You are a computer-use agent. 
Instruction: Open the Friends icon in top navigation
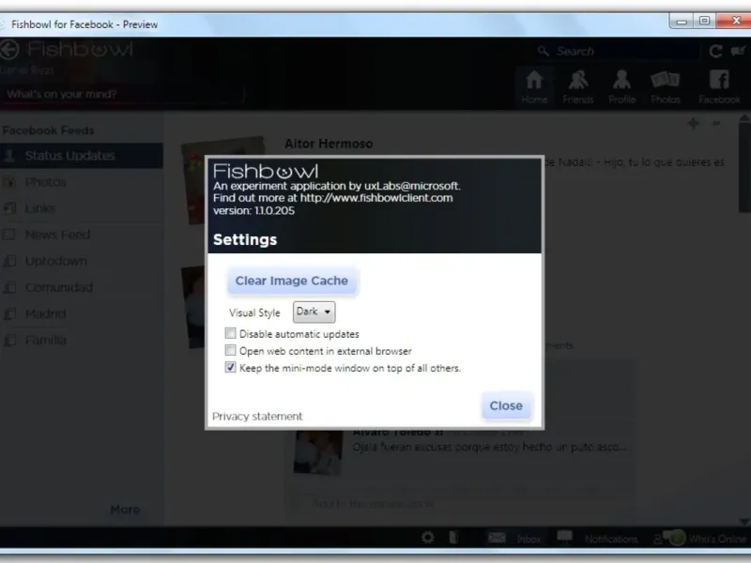pyautogui.click(x=577, y=86)
